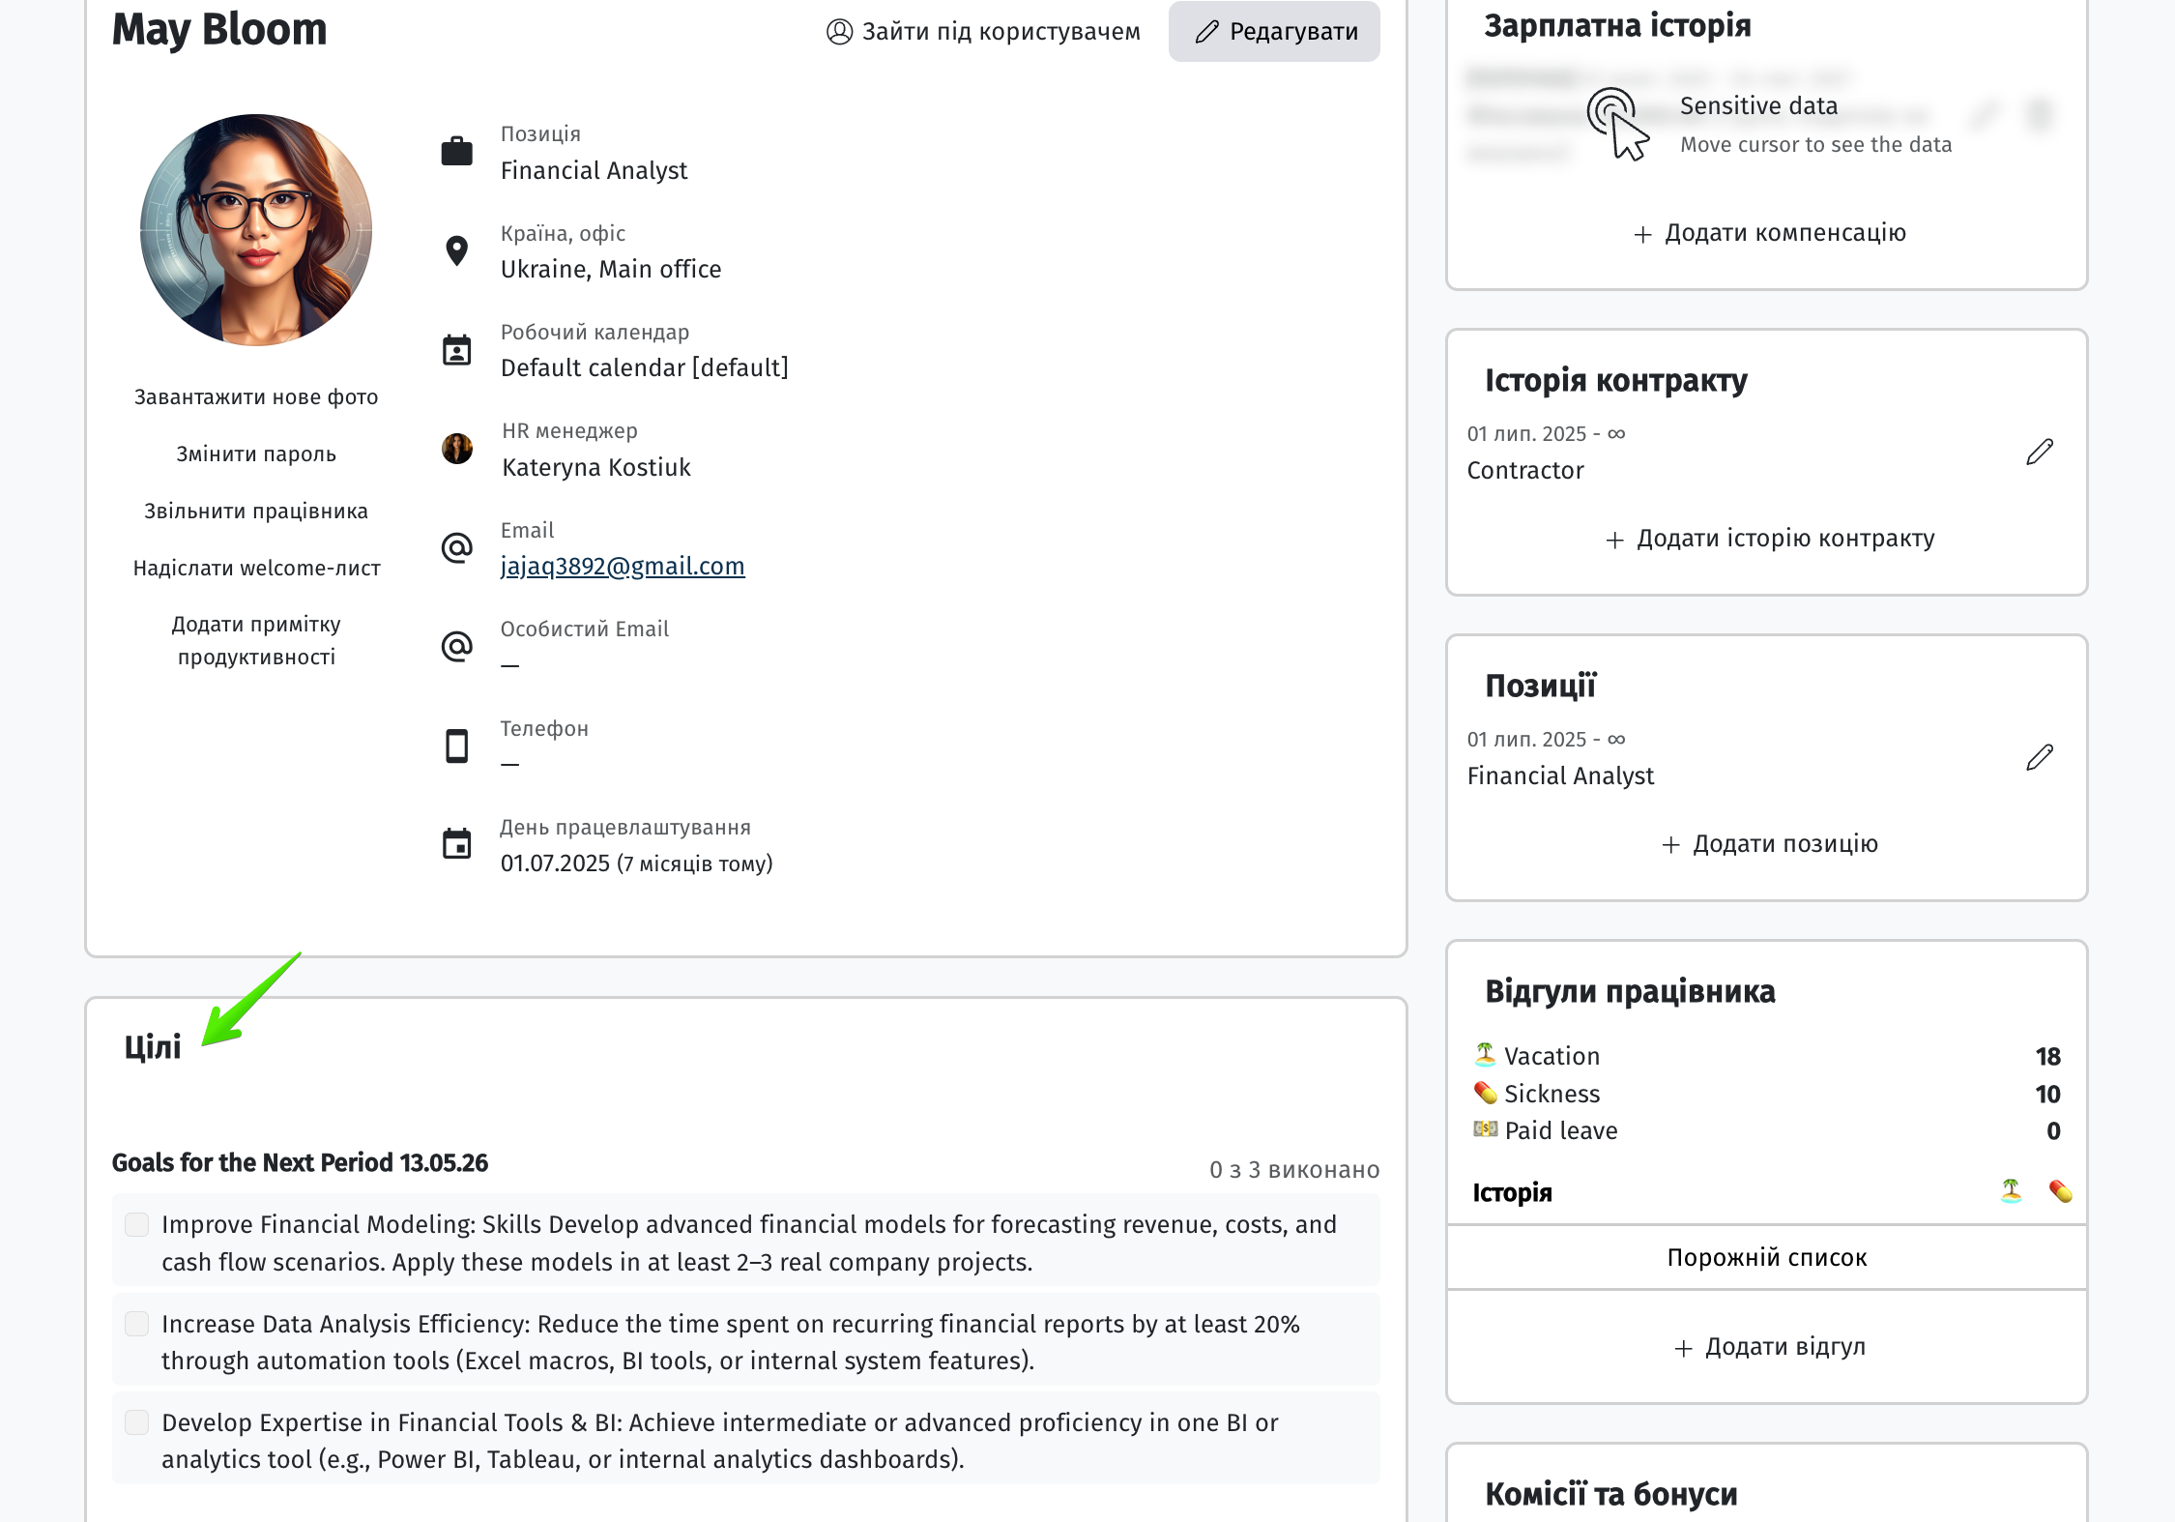Screen dimensions: 2175x1522
Task: Click Додати відгук
Action: pos(1769,1347)
